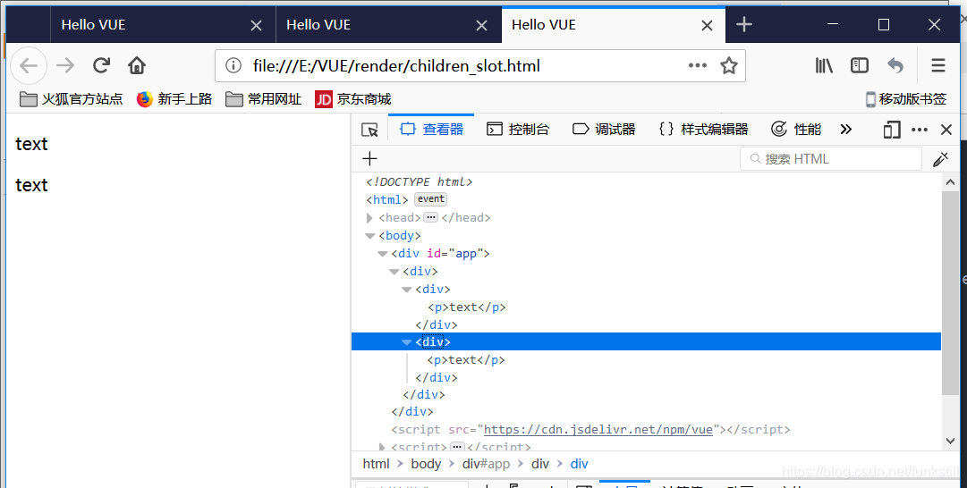Close the developer tools panel
967x488 pixels.
click(x=946, y=130)
